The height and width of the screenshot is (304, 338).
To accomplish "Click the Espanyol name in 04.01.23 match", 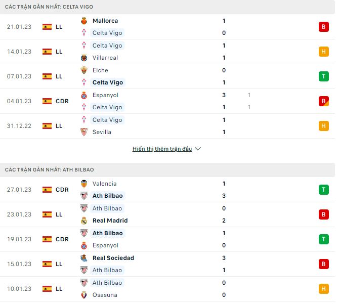I will point(105,95).
